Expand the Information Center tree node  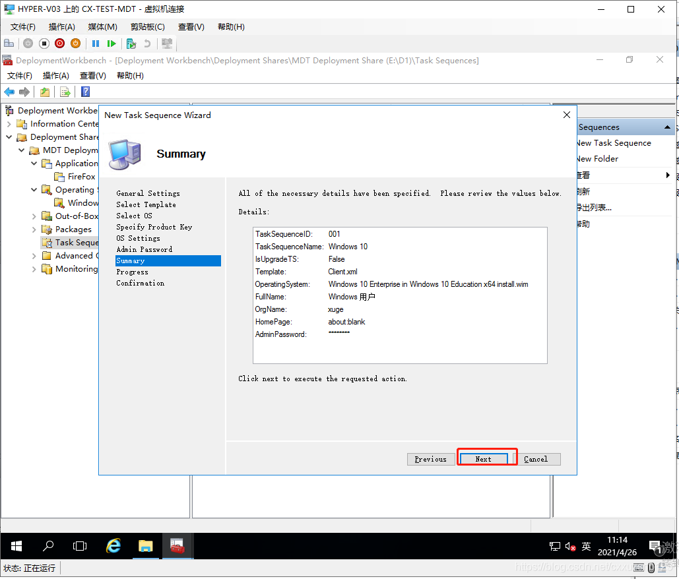coord(9,124)
